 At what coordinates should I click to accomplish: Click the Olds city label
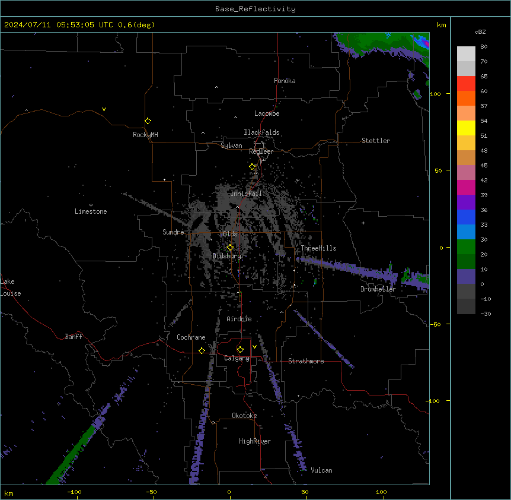tap(230, 234)
